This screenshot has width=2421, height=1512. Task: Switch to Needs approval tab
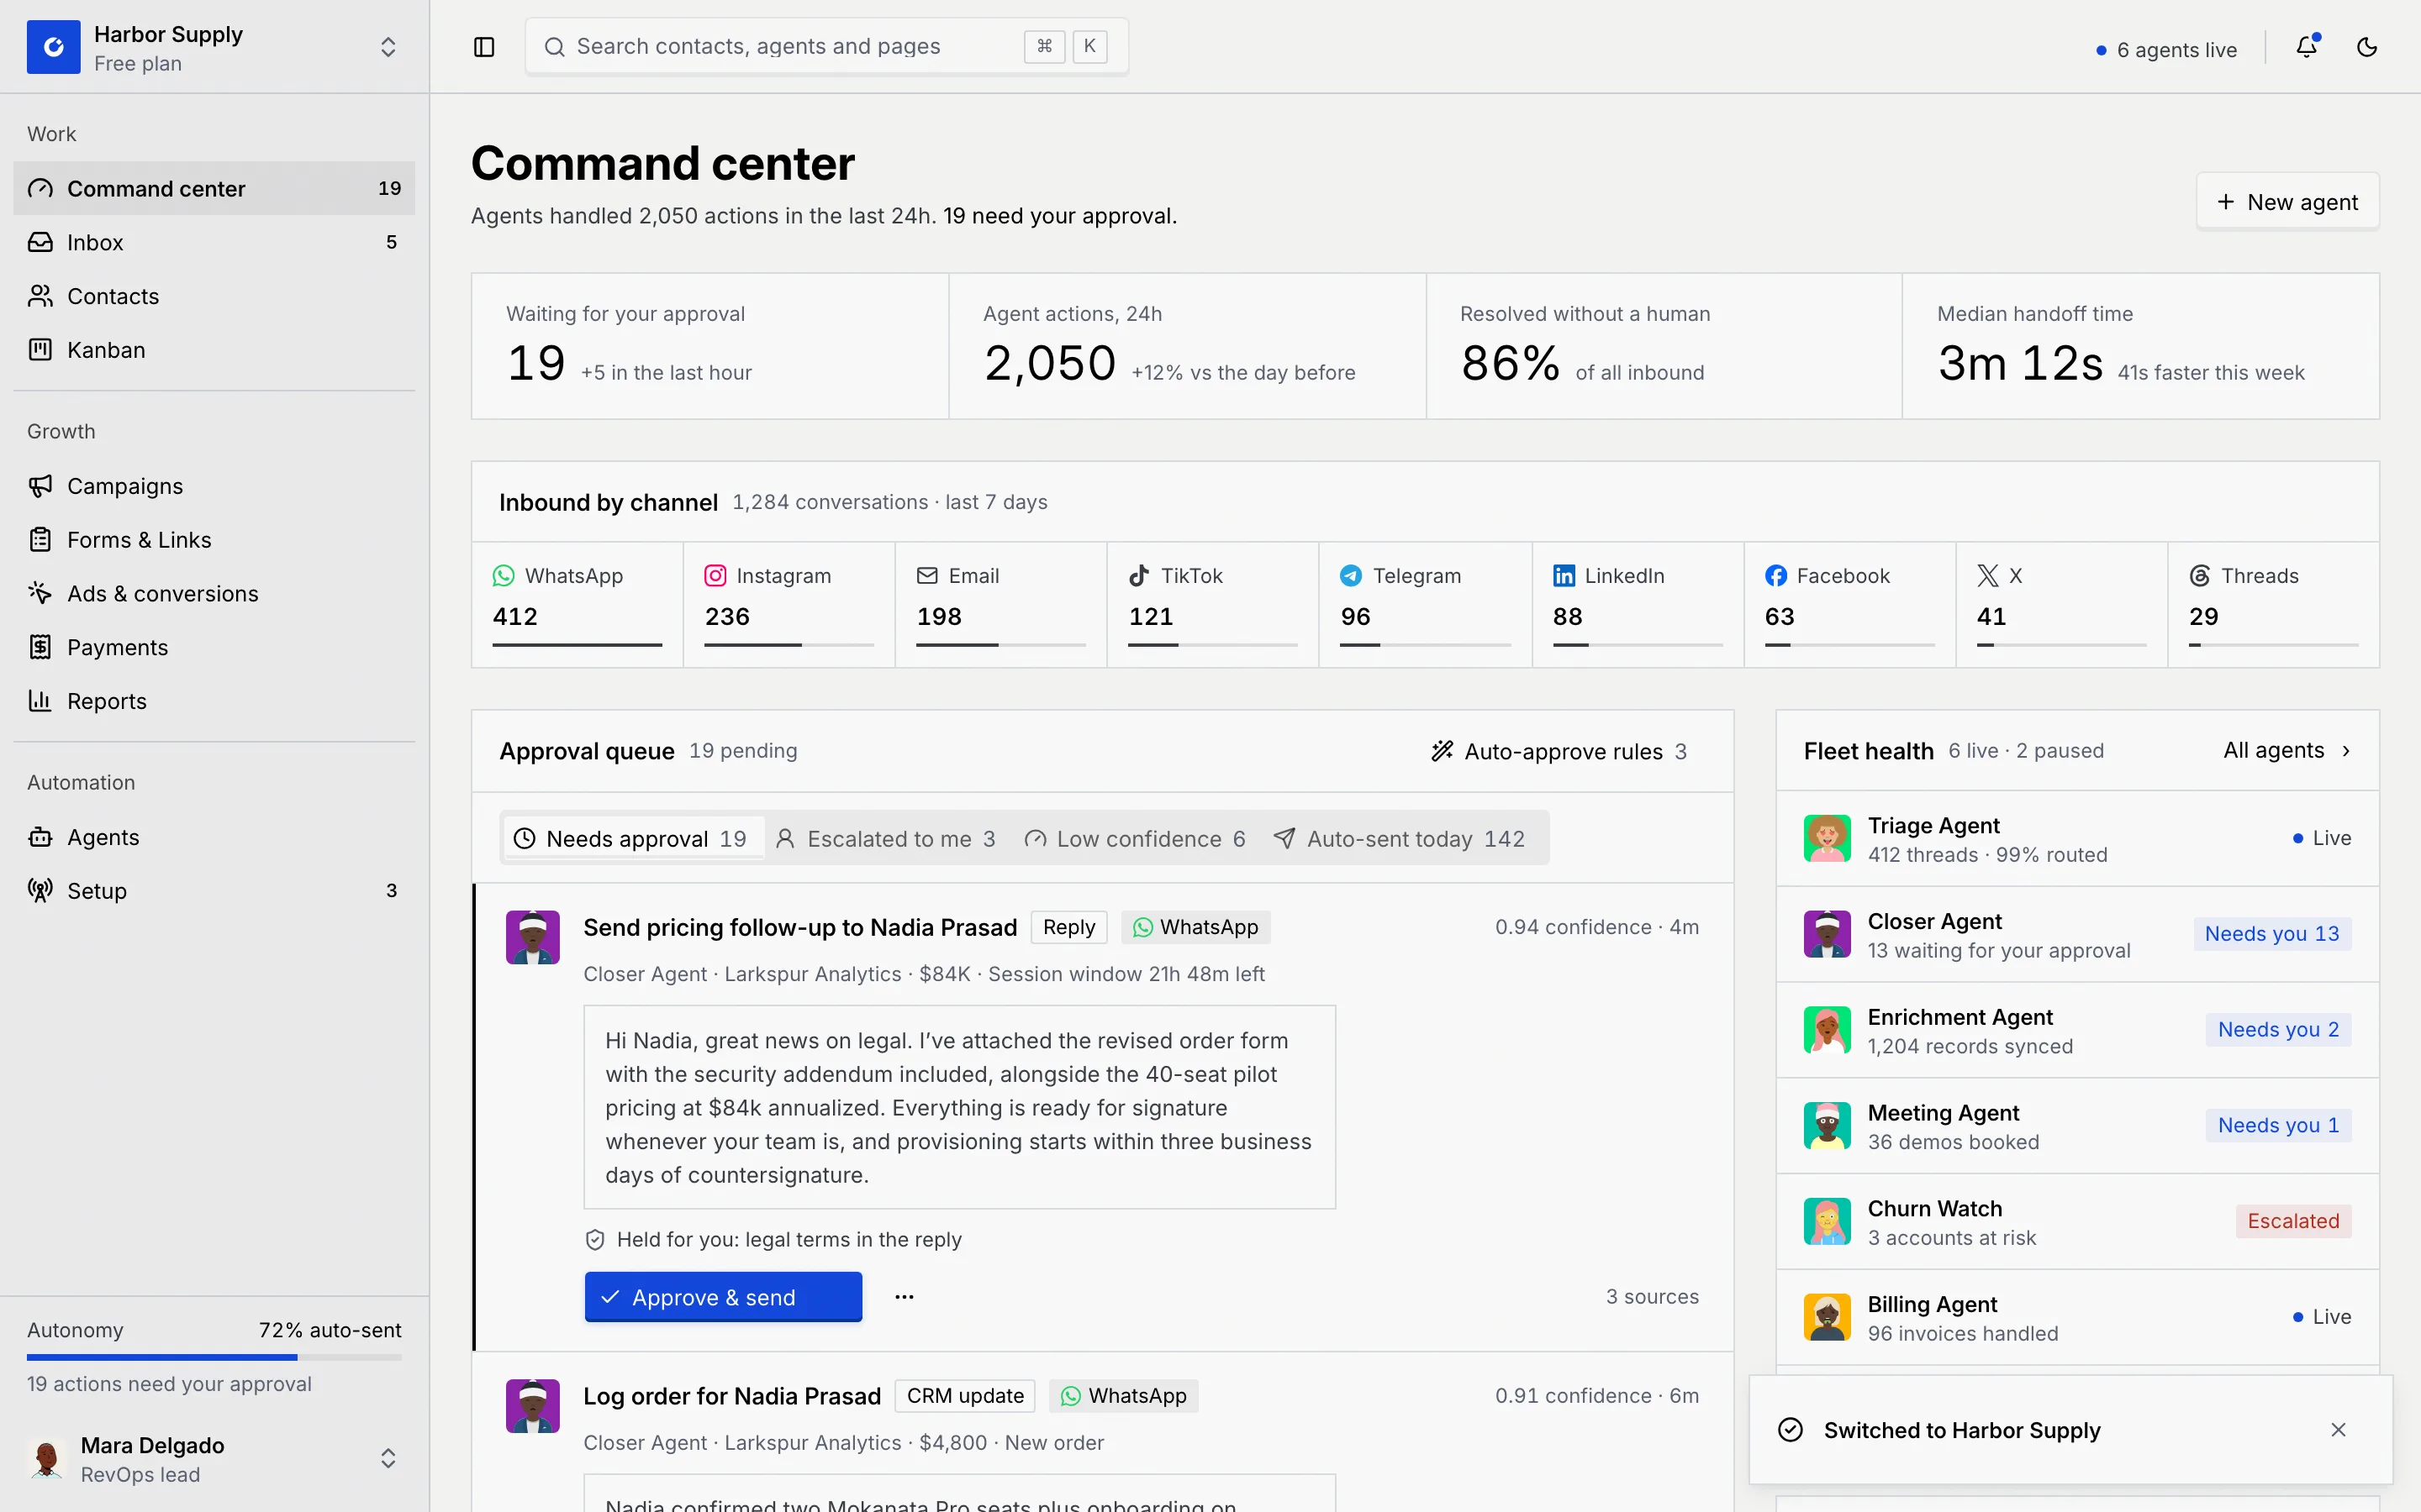tap(632, 839)
